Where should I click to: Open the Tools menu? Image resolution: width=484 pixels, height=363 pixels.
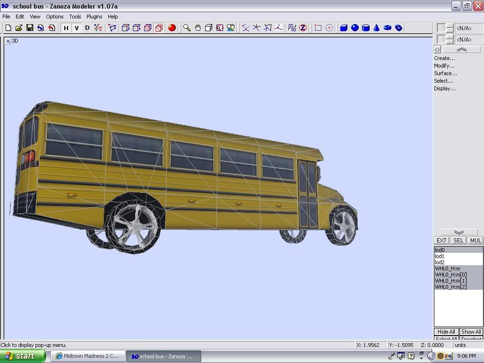pyautogui.click(x=75, y=17)
